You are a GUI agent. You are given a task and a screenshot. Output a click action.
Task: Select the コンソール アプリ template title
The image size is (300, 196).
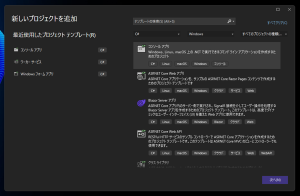158,46
